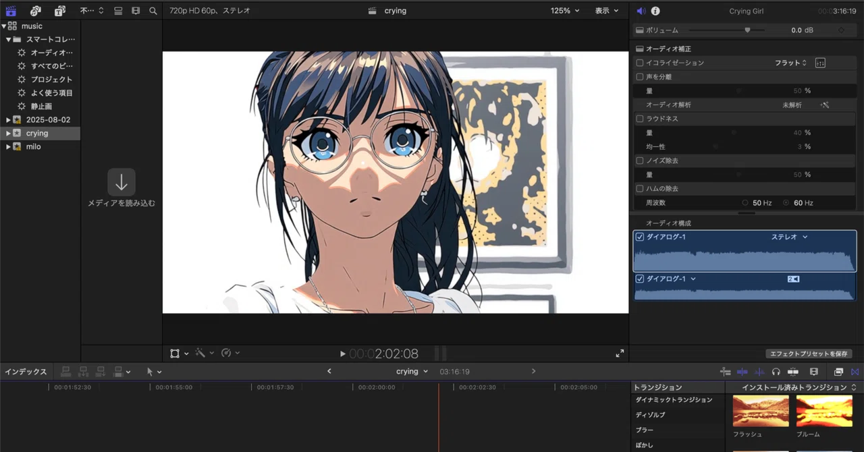Open clip appearance filmstrip icon in timeline
Image resolution: width=864 pixels, height=452 pixels.
[814, 372]
